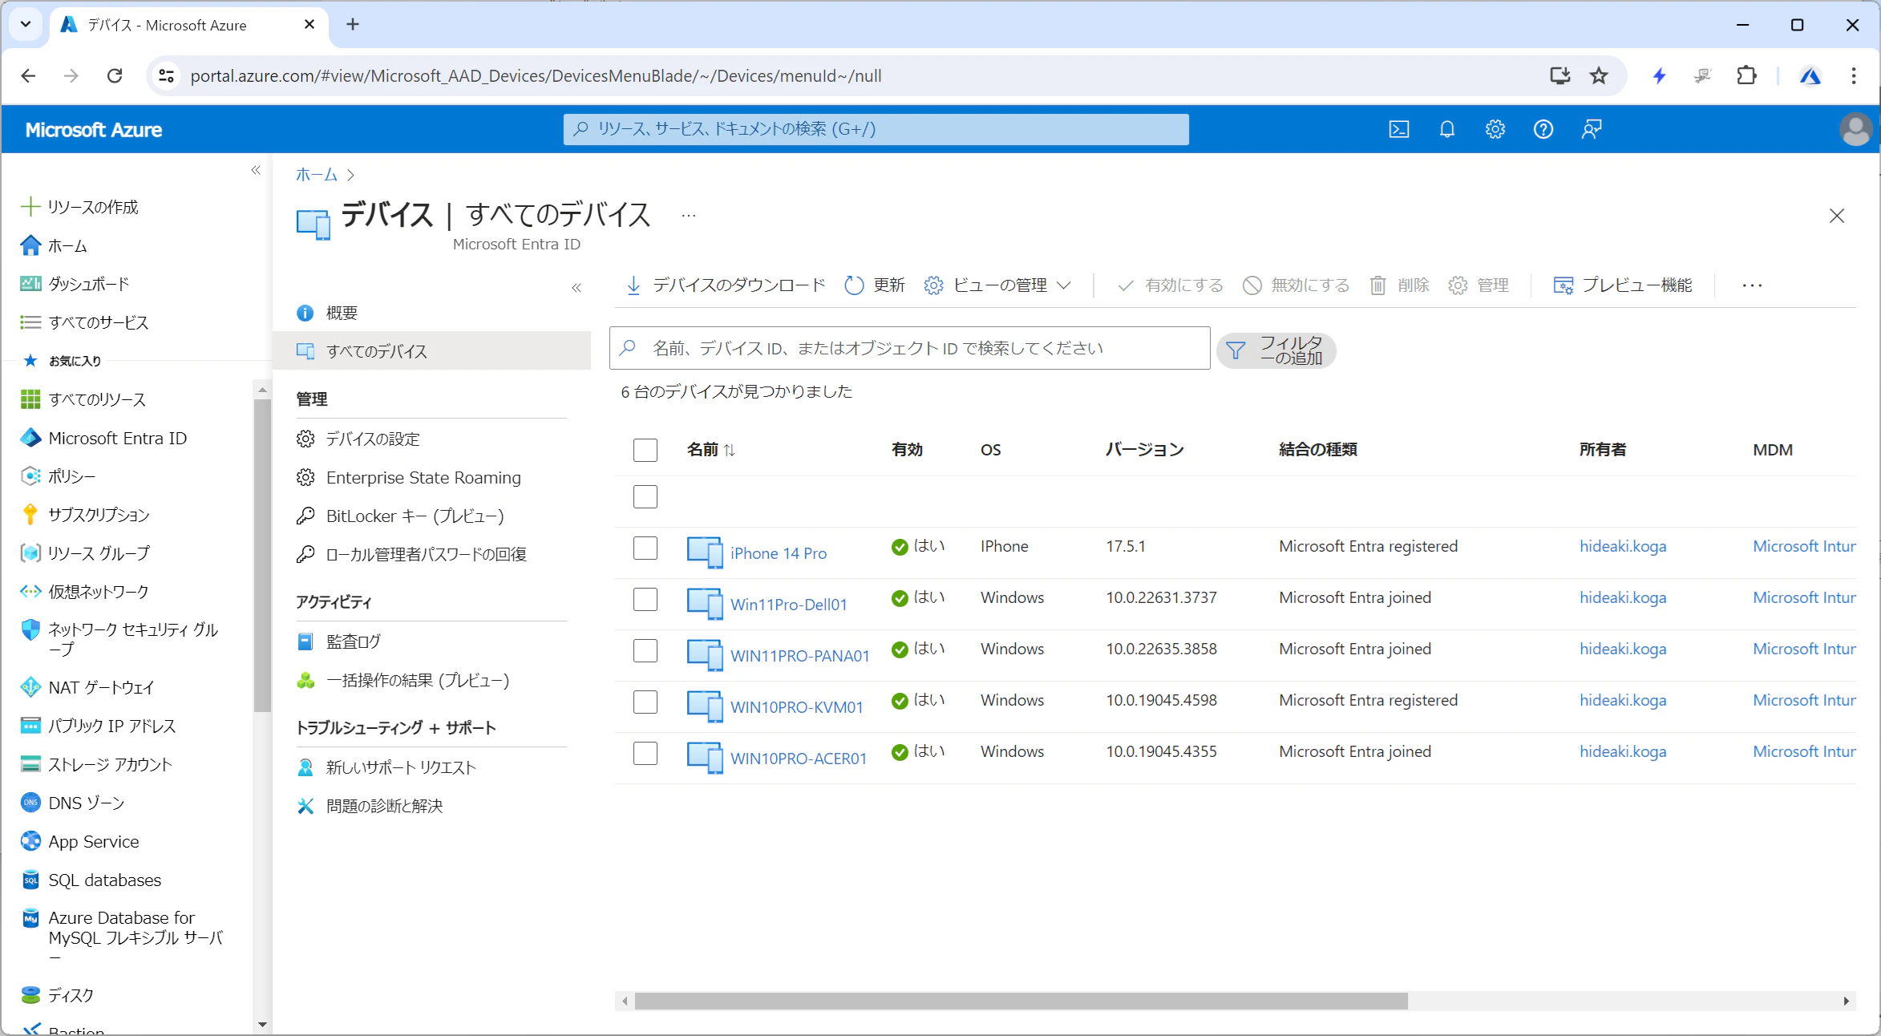
Task: Click the デバイスのダウンロード download icon
Action: (x=633, y=285)
